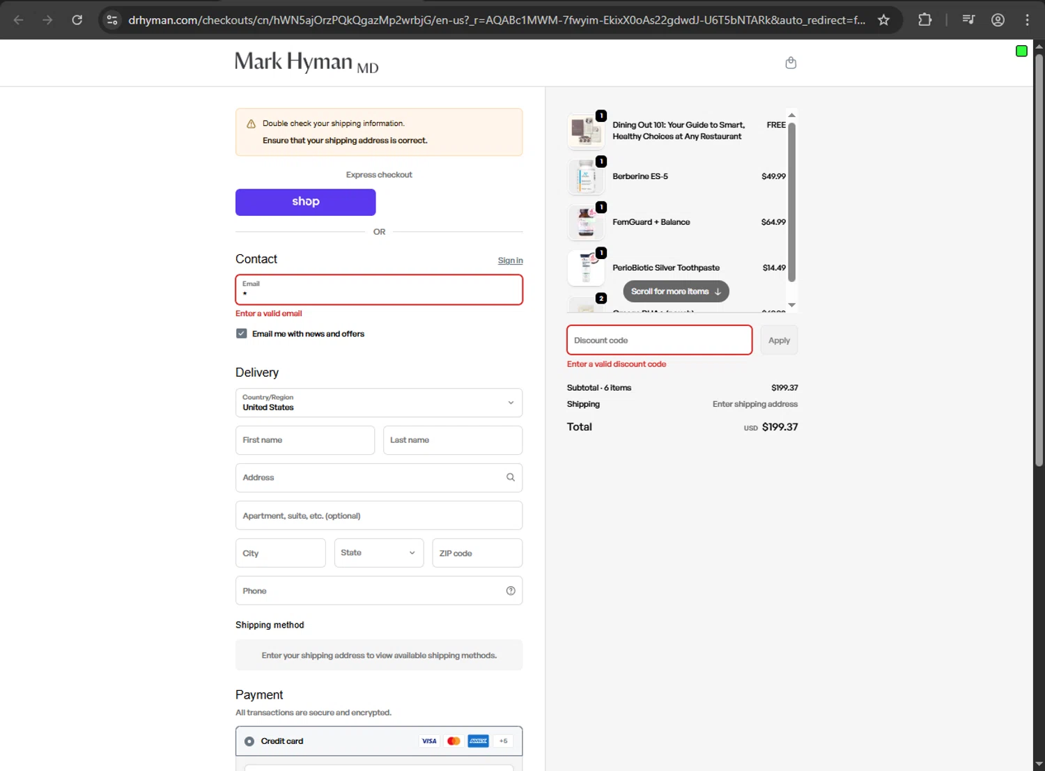Toggle Email me with news and offers
The height and width of the screenshot is (771, 1045).
coord(241,334)
